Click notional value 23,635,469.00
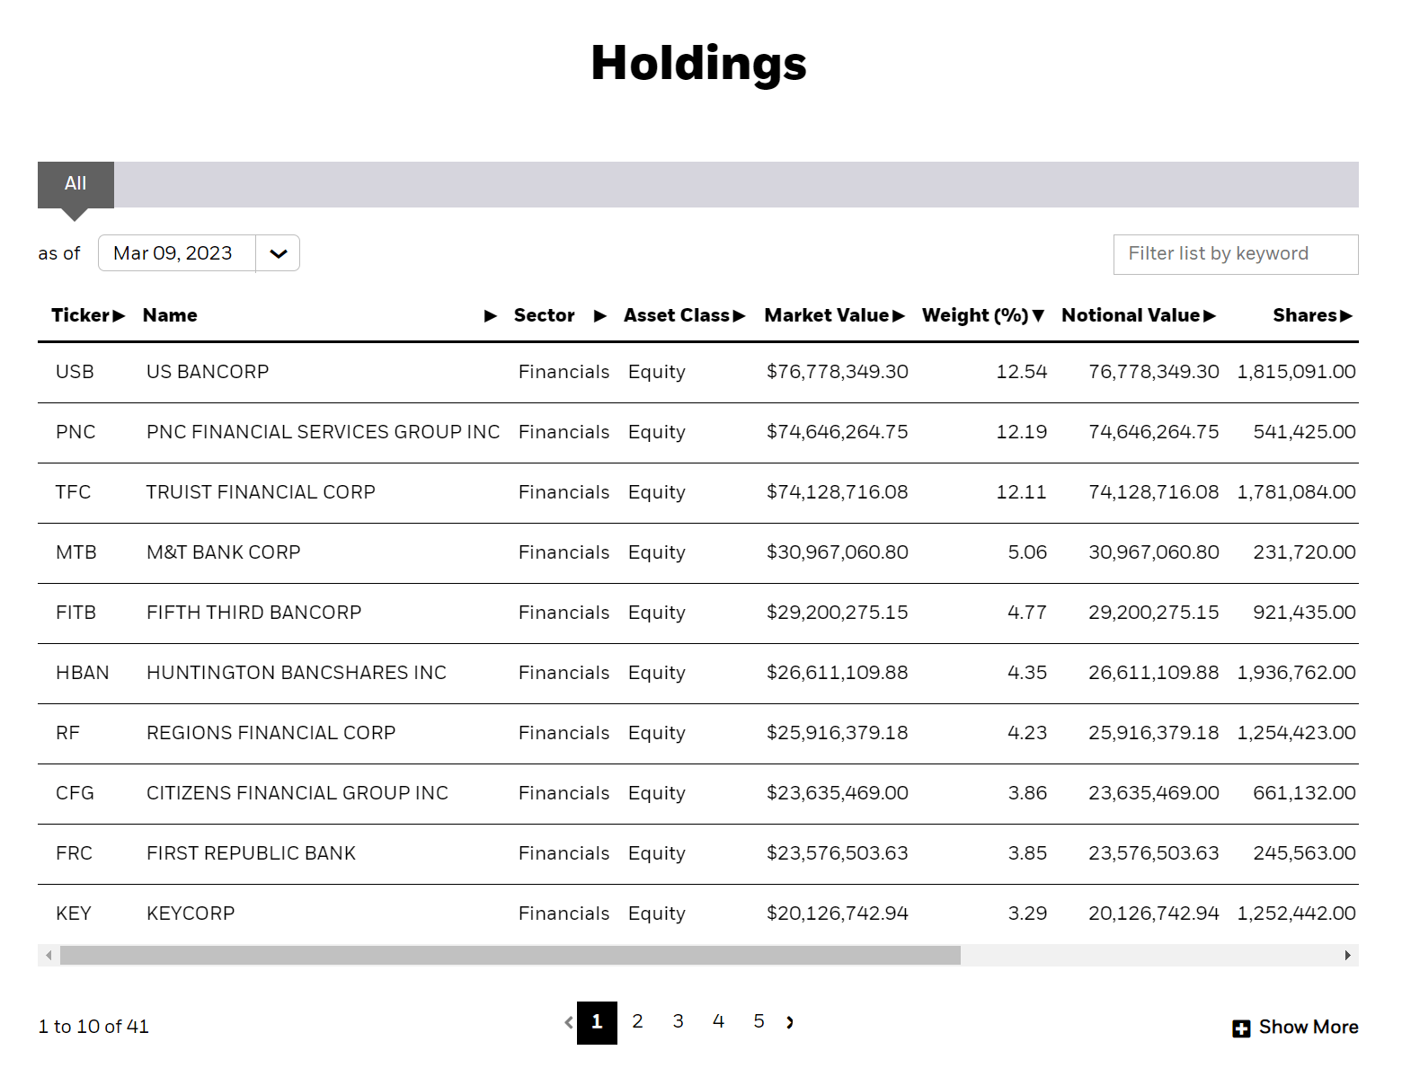This screenshot has width=1402, height=1068. pos(1154,793)
